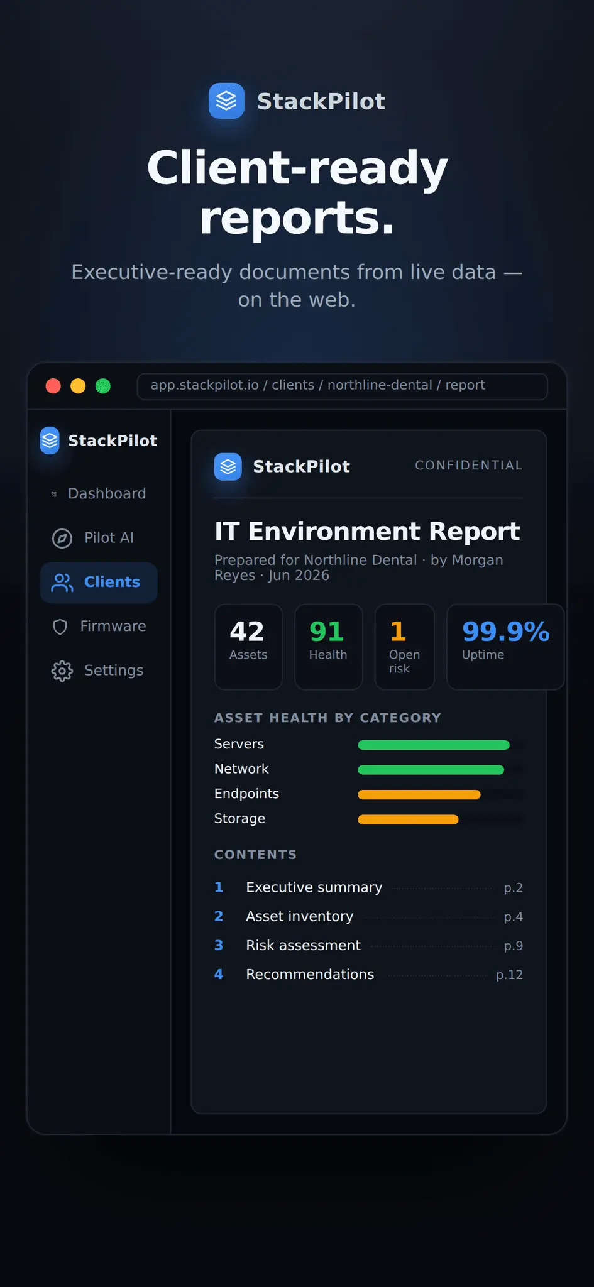
Task: Click the 42 Assets stat card
Action: [x=248, y=647]
